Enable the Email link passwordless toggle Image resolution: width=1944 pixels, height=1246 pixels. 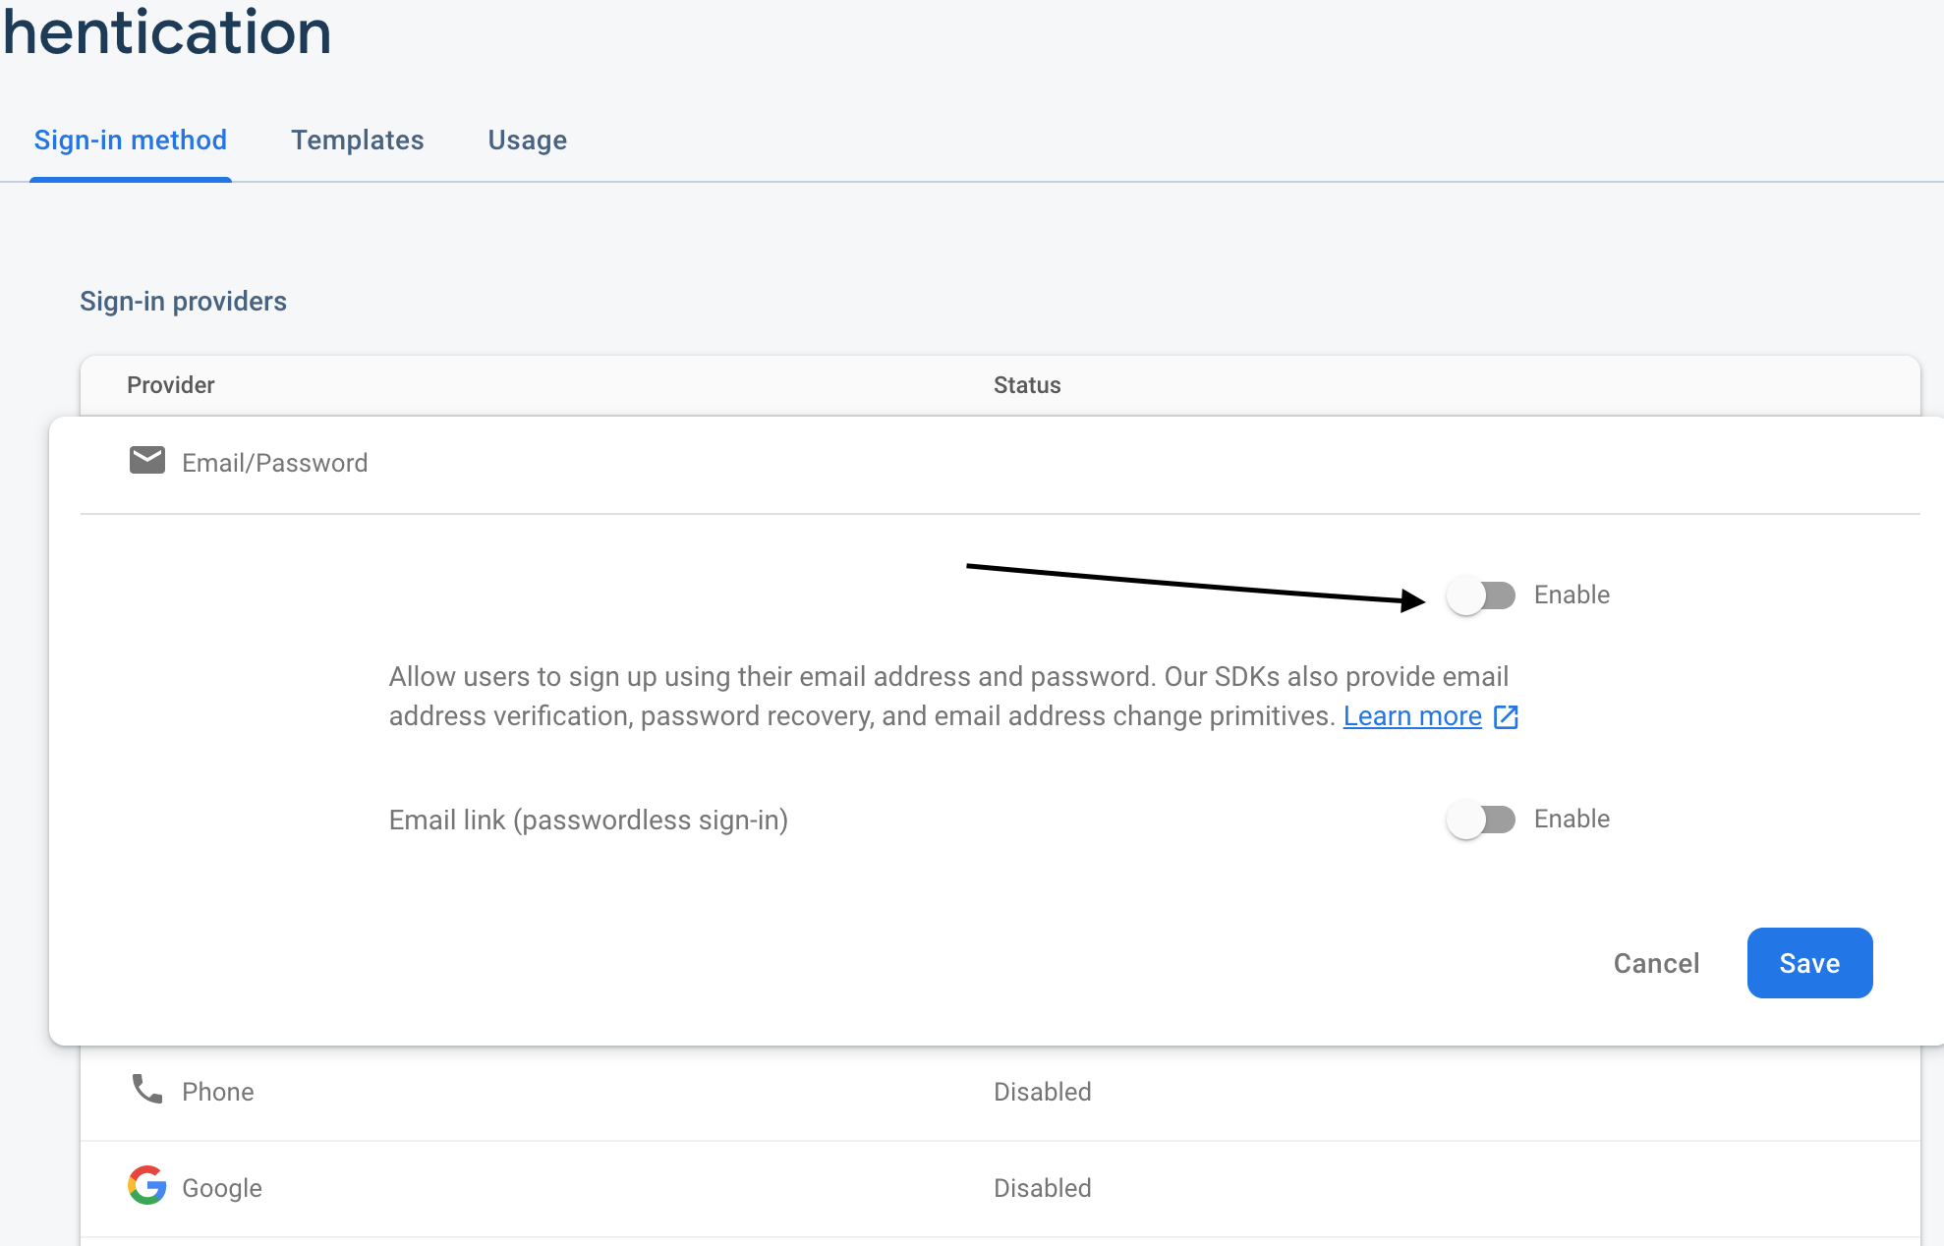(x=1480, y=820)
